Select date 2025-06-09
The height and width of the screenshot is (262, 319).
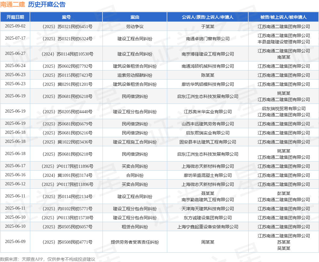pos(15,241)
